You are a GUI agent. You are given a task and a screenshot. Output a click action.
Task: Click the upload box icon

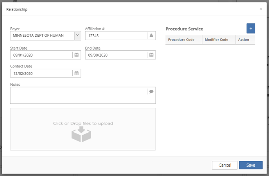coord(81,135)
